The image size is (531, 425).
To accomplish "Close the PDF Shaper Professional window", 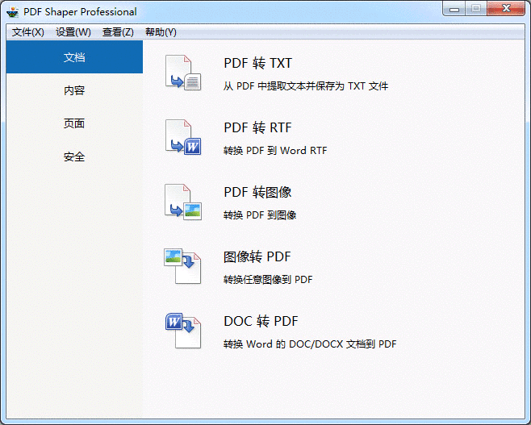I will (506, 8).
